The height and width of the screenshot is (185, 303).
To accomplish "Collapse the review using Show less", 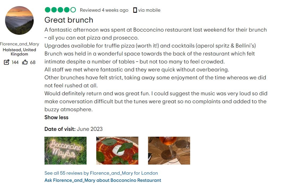I will click(56, 117).
